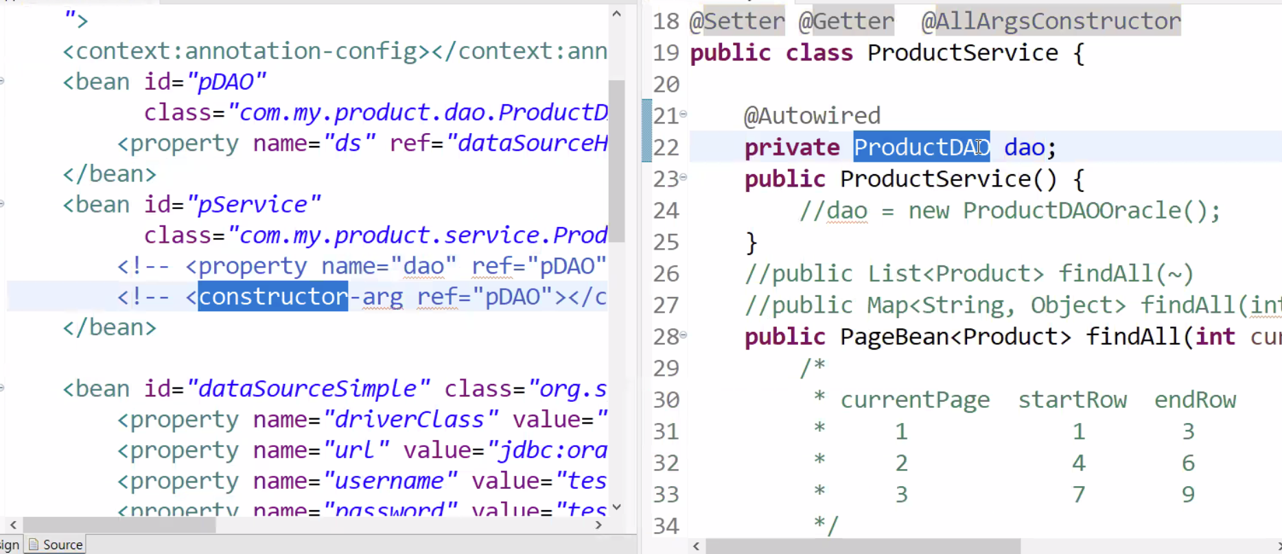
Task: Collapse the pDAO bean fold marker
Action: point(2,81)
